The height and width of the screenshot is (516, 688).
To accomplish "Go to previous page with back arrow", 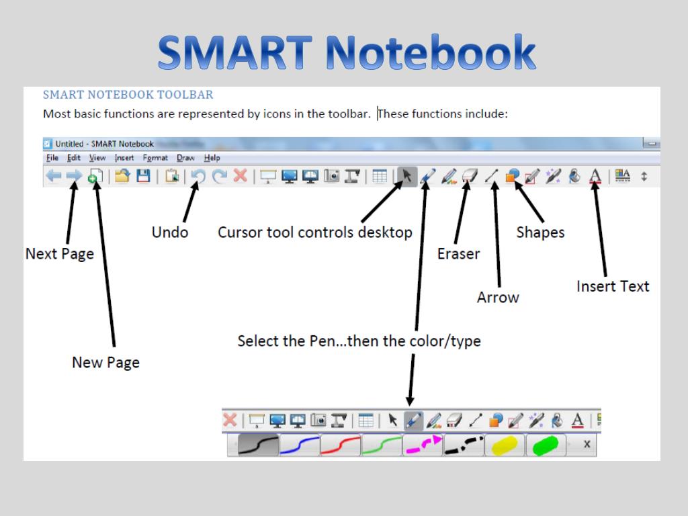I will (54, 176).
